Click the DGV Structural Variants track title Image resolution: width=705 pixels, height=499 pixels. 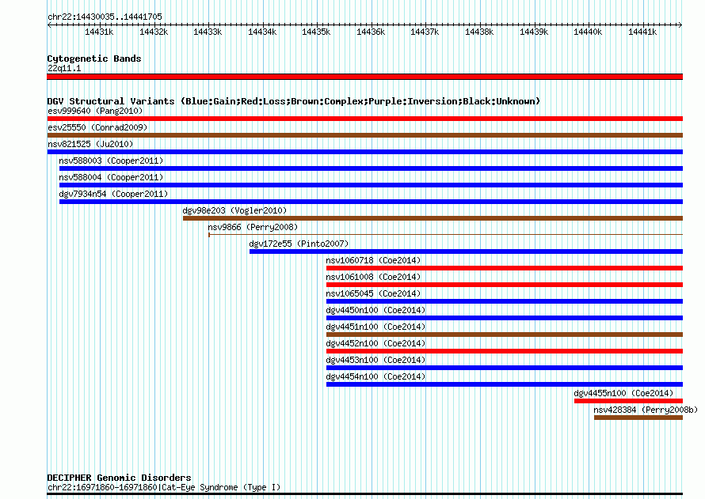[x=294, y=101]
